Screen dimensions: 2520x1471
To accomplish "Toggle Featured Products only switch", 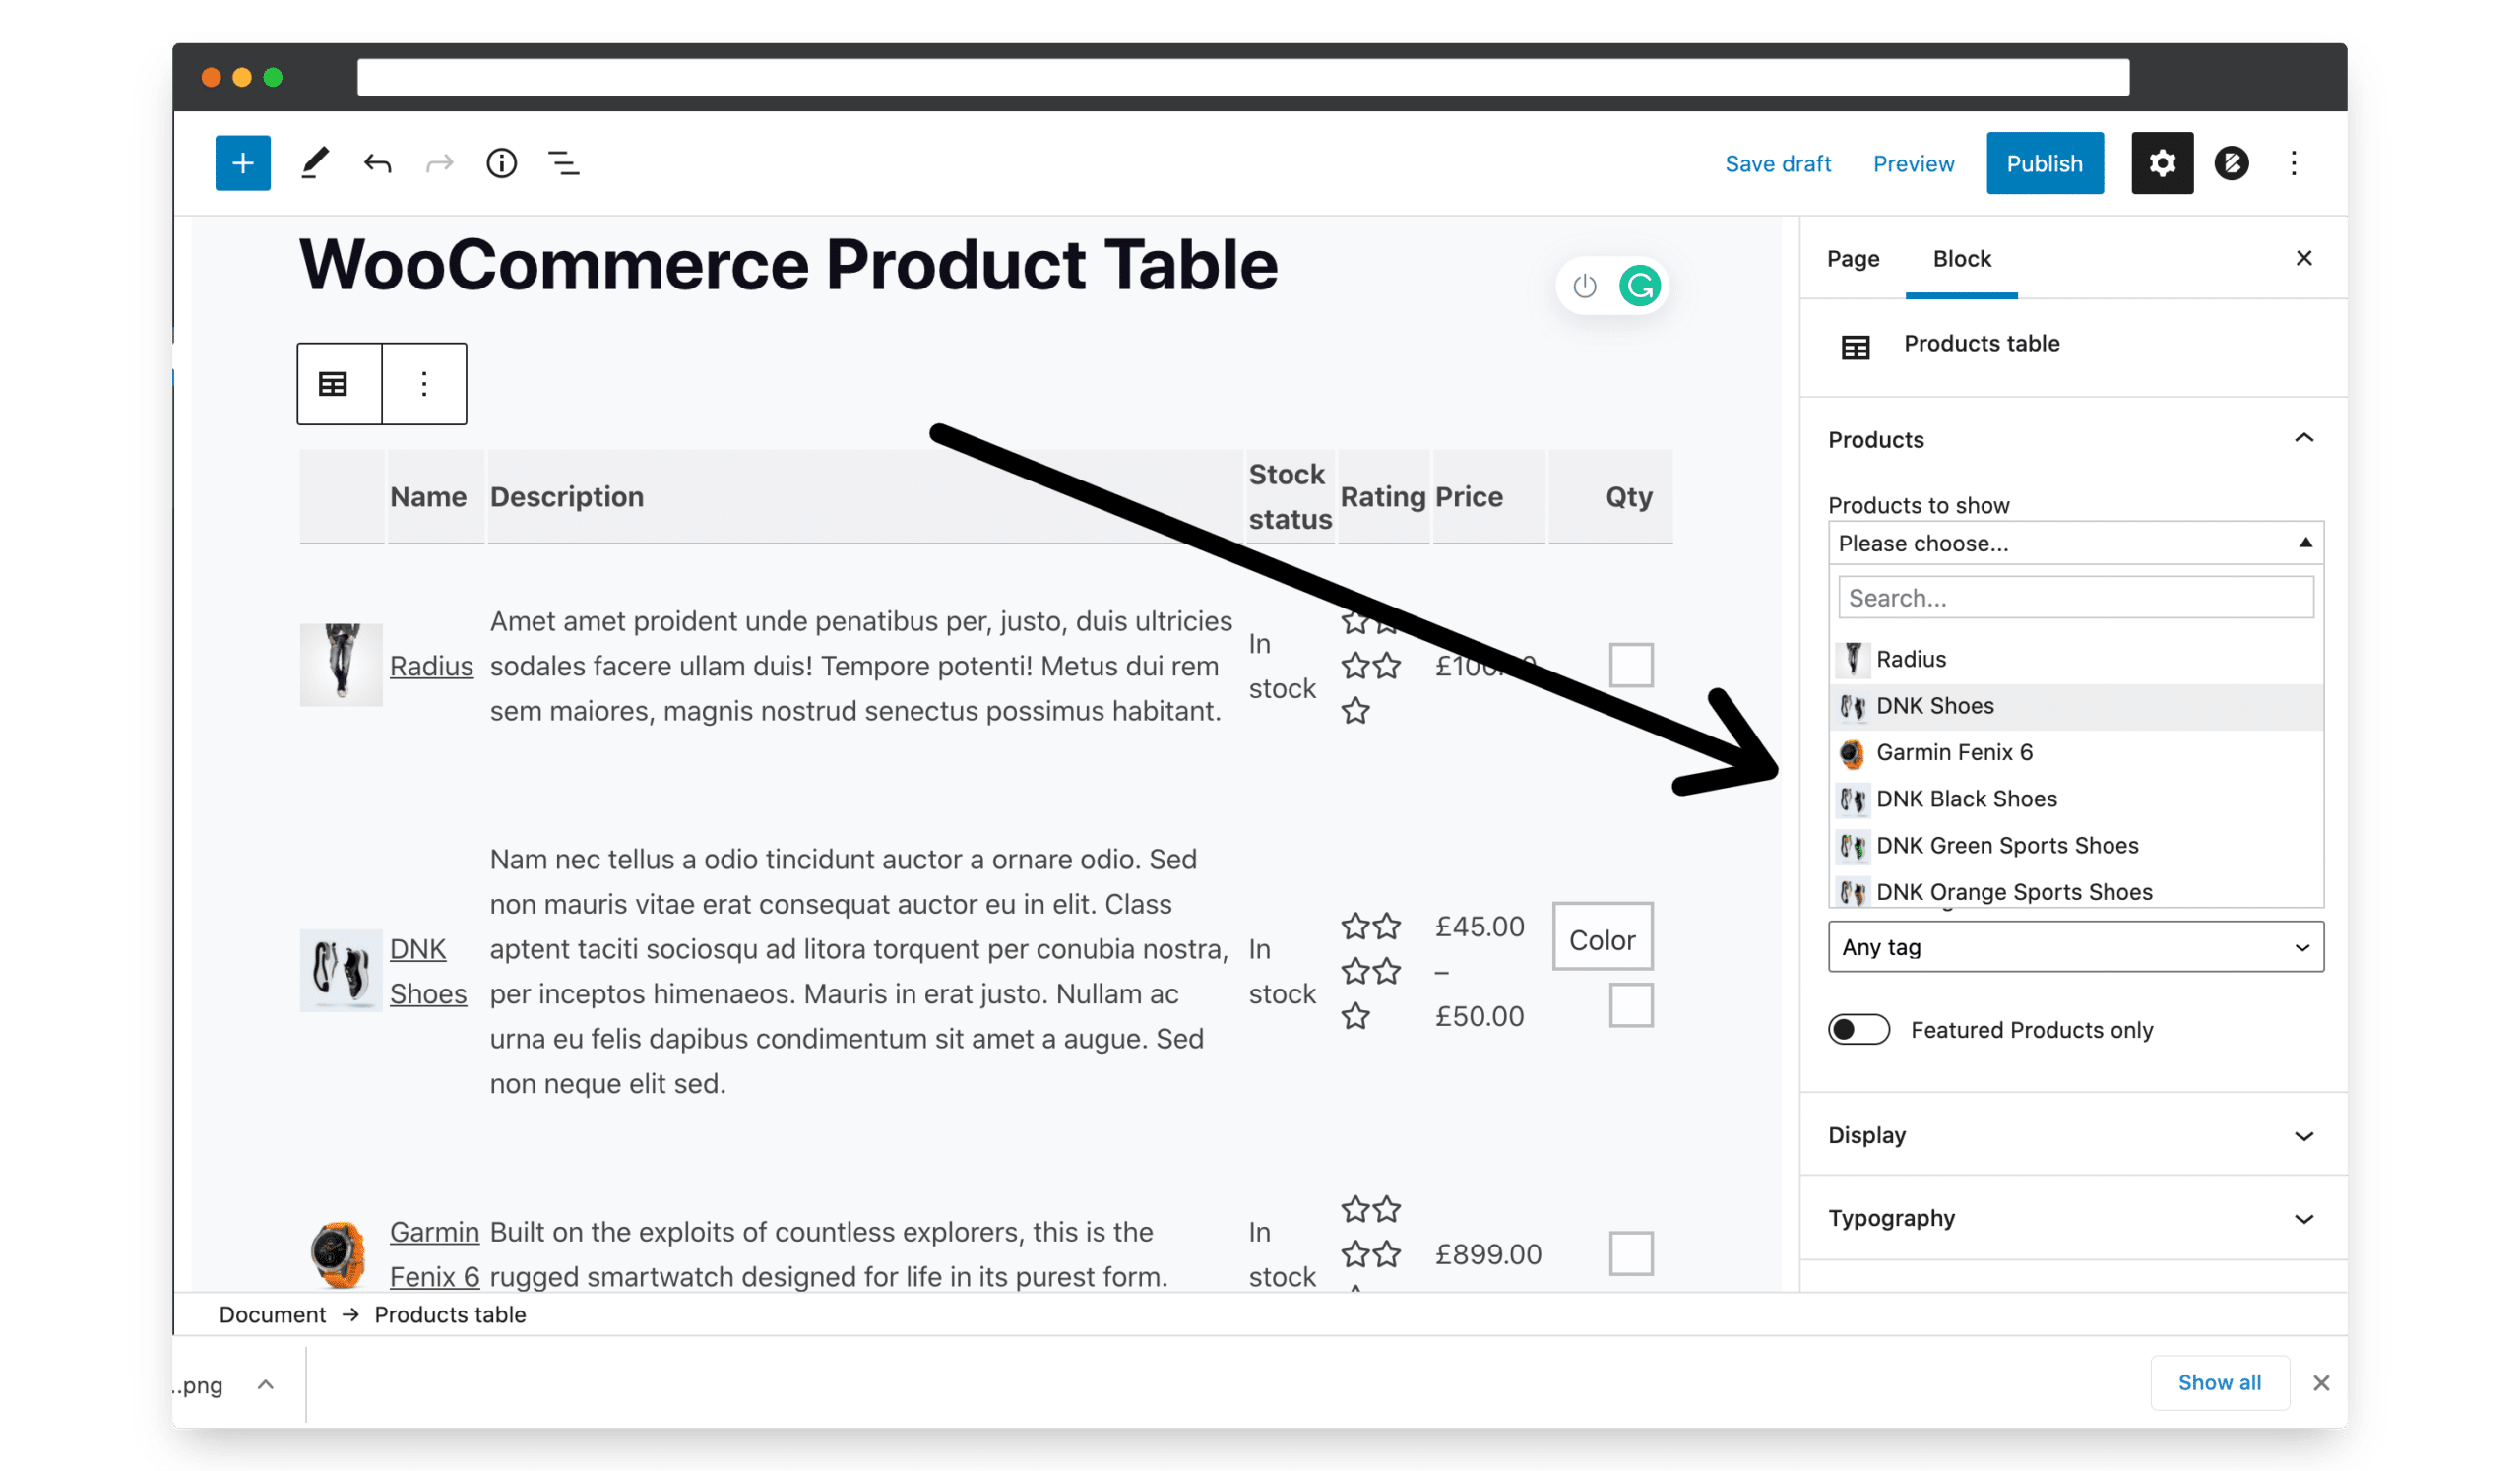I will (1858, 1030).
